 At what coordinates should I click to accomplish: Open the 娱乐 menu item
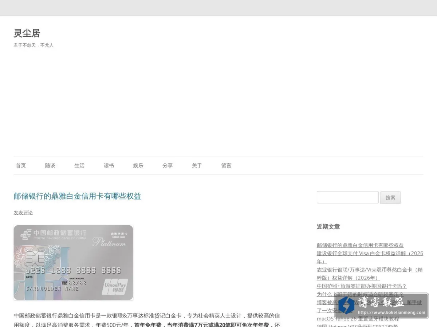point(138,165)
